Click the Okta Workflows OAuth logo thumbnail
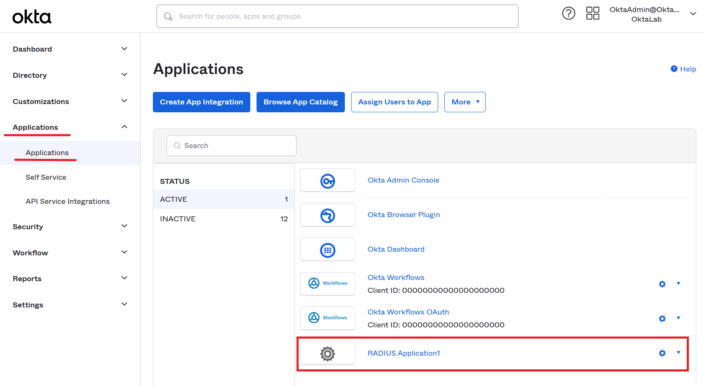The width and height of the screenshot is (703, 386). [x=328, y=318]
